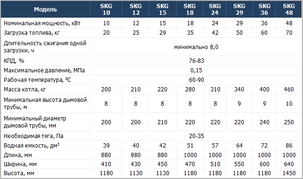Click the SKG 15 column header
This screenshot has height=179, width=303.
pyautogui.click(x=163, y=9)
